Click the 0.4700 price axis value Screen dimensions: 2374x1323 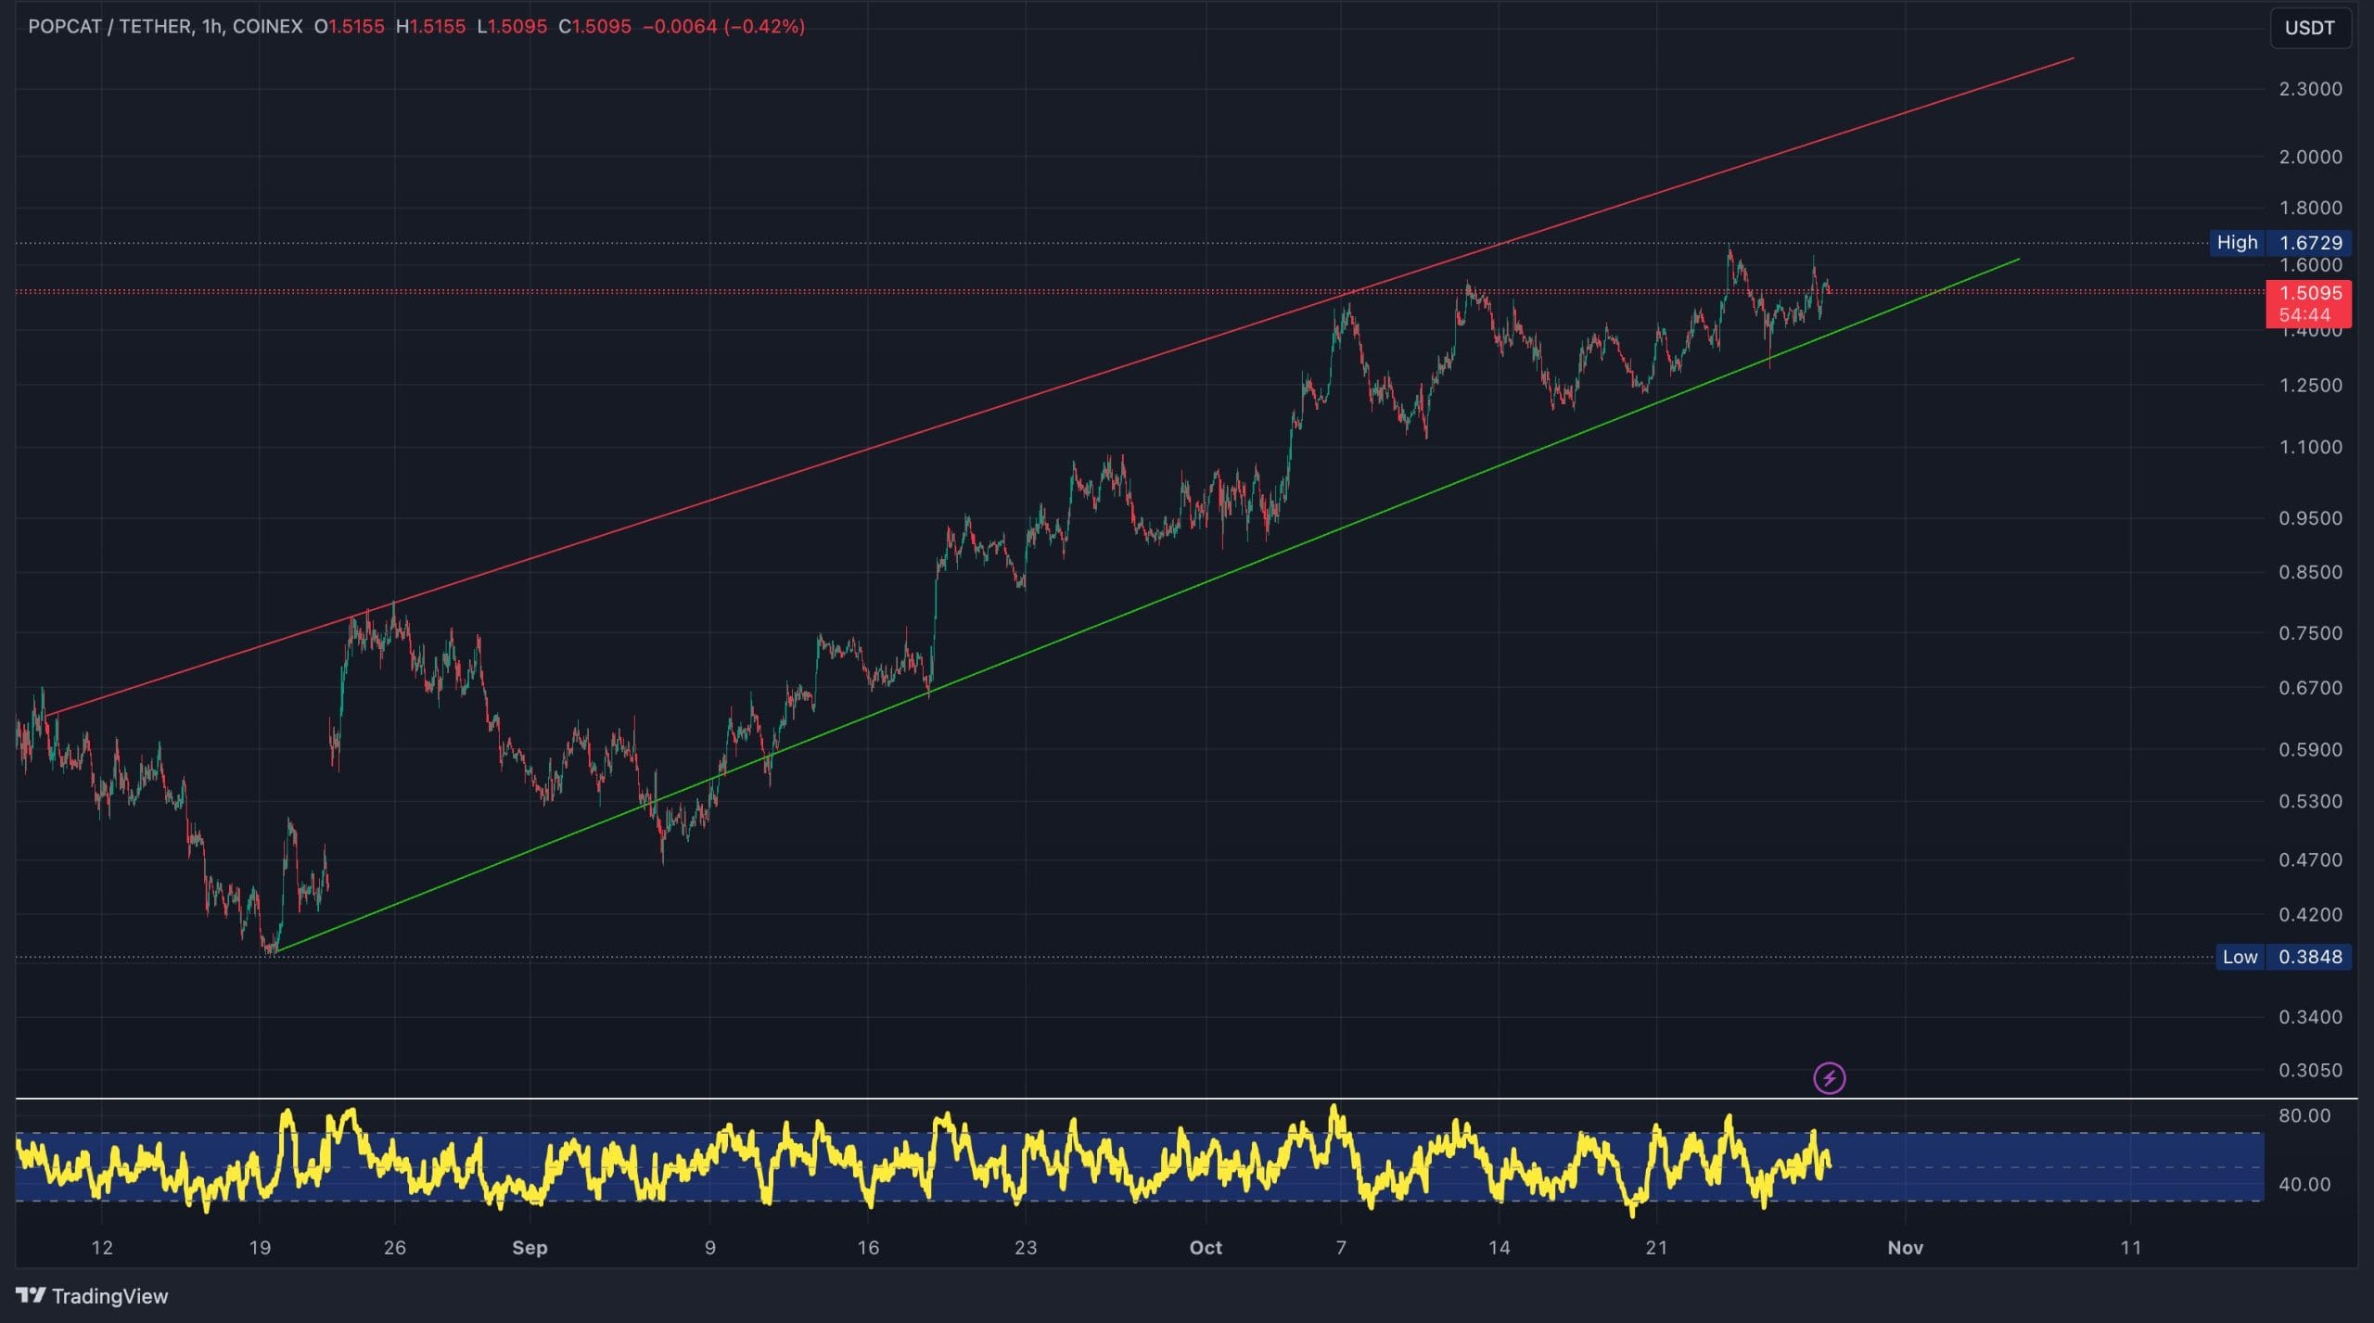tap(2310, 859)
